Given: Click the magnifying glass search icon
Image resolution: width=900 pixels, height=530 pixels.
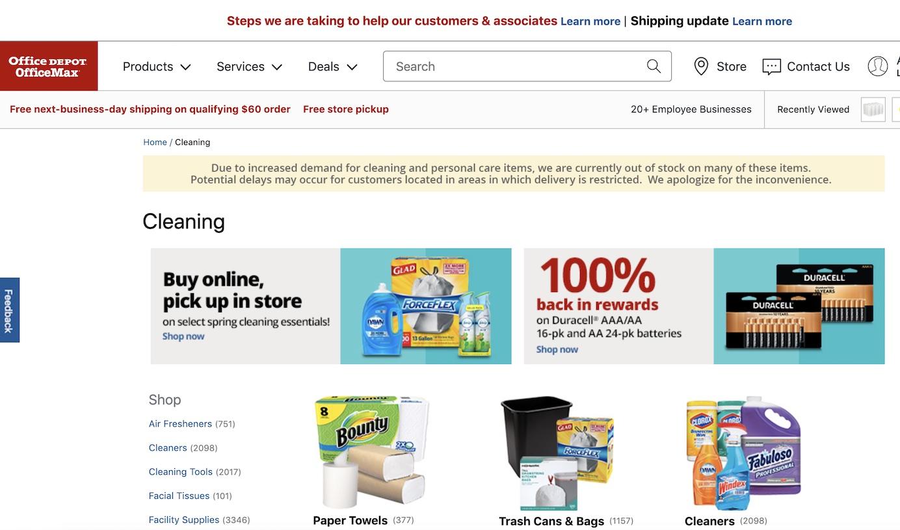Looking at the screenshot, I should click(654, 66).
